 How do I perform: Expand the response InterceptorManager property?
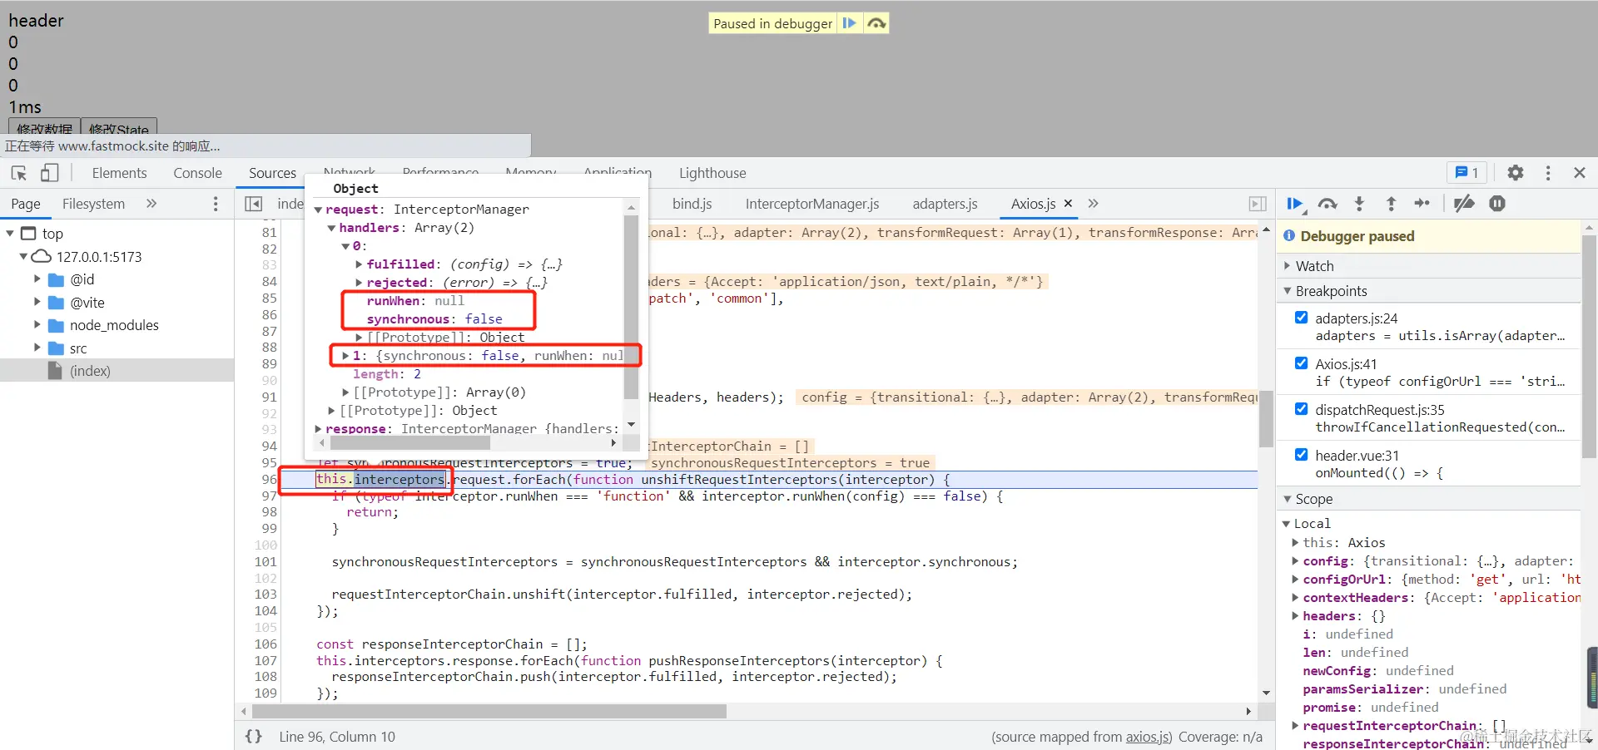(318, 429)
